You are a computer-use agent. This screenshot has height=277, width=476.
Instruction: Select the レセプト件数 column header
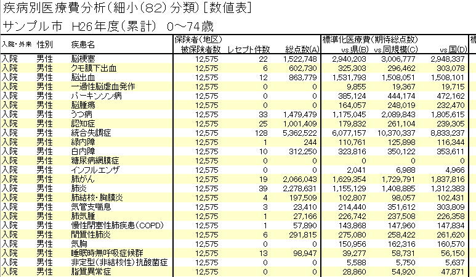click(248, 49)
